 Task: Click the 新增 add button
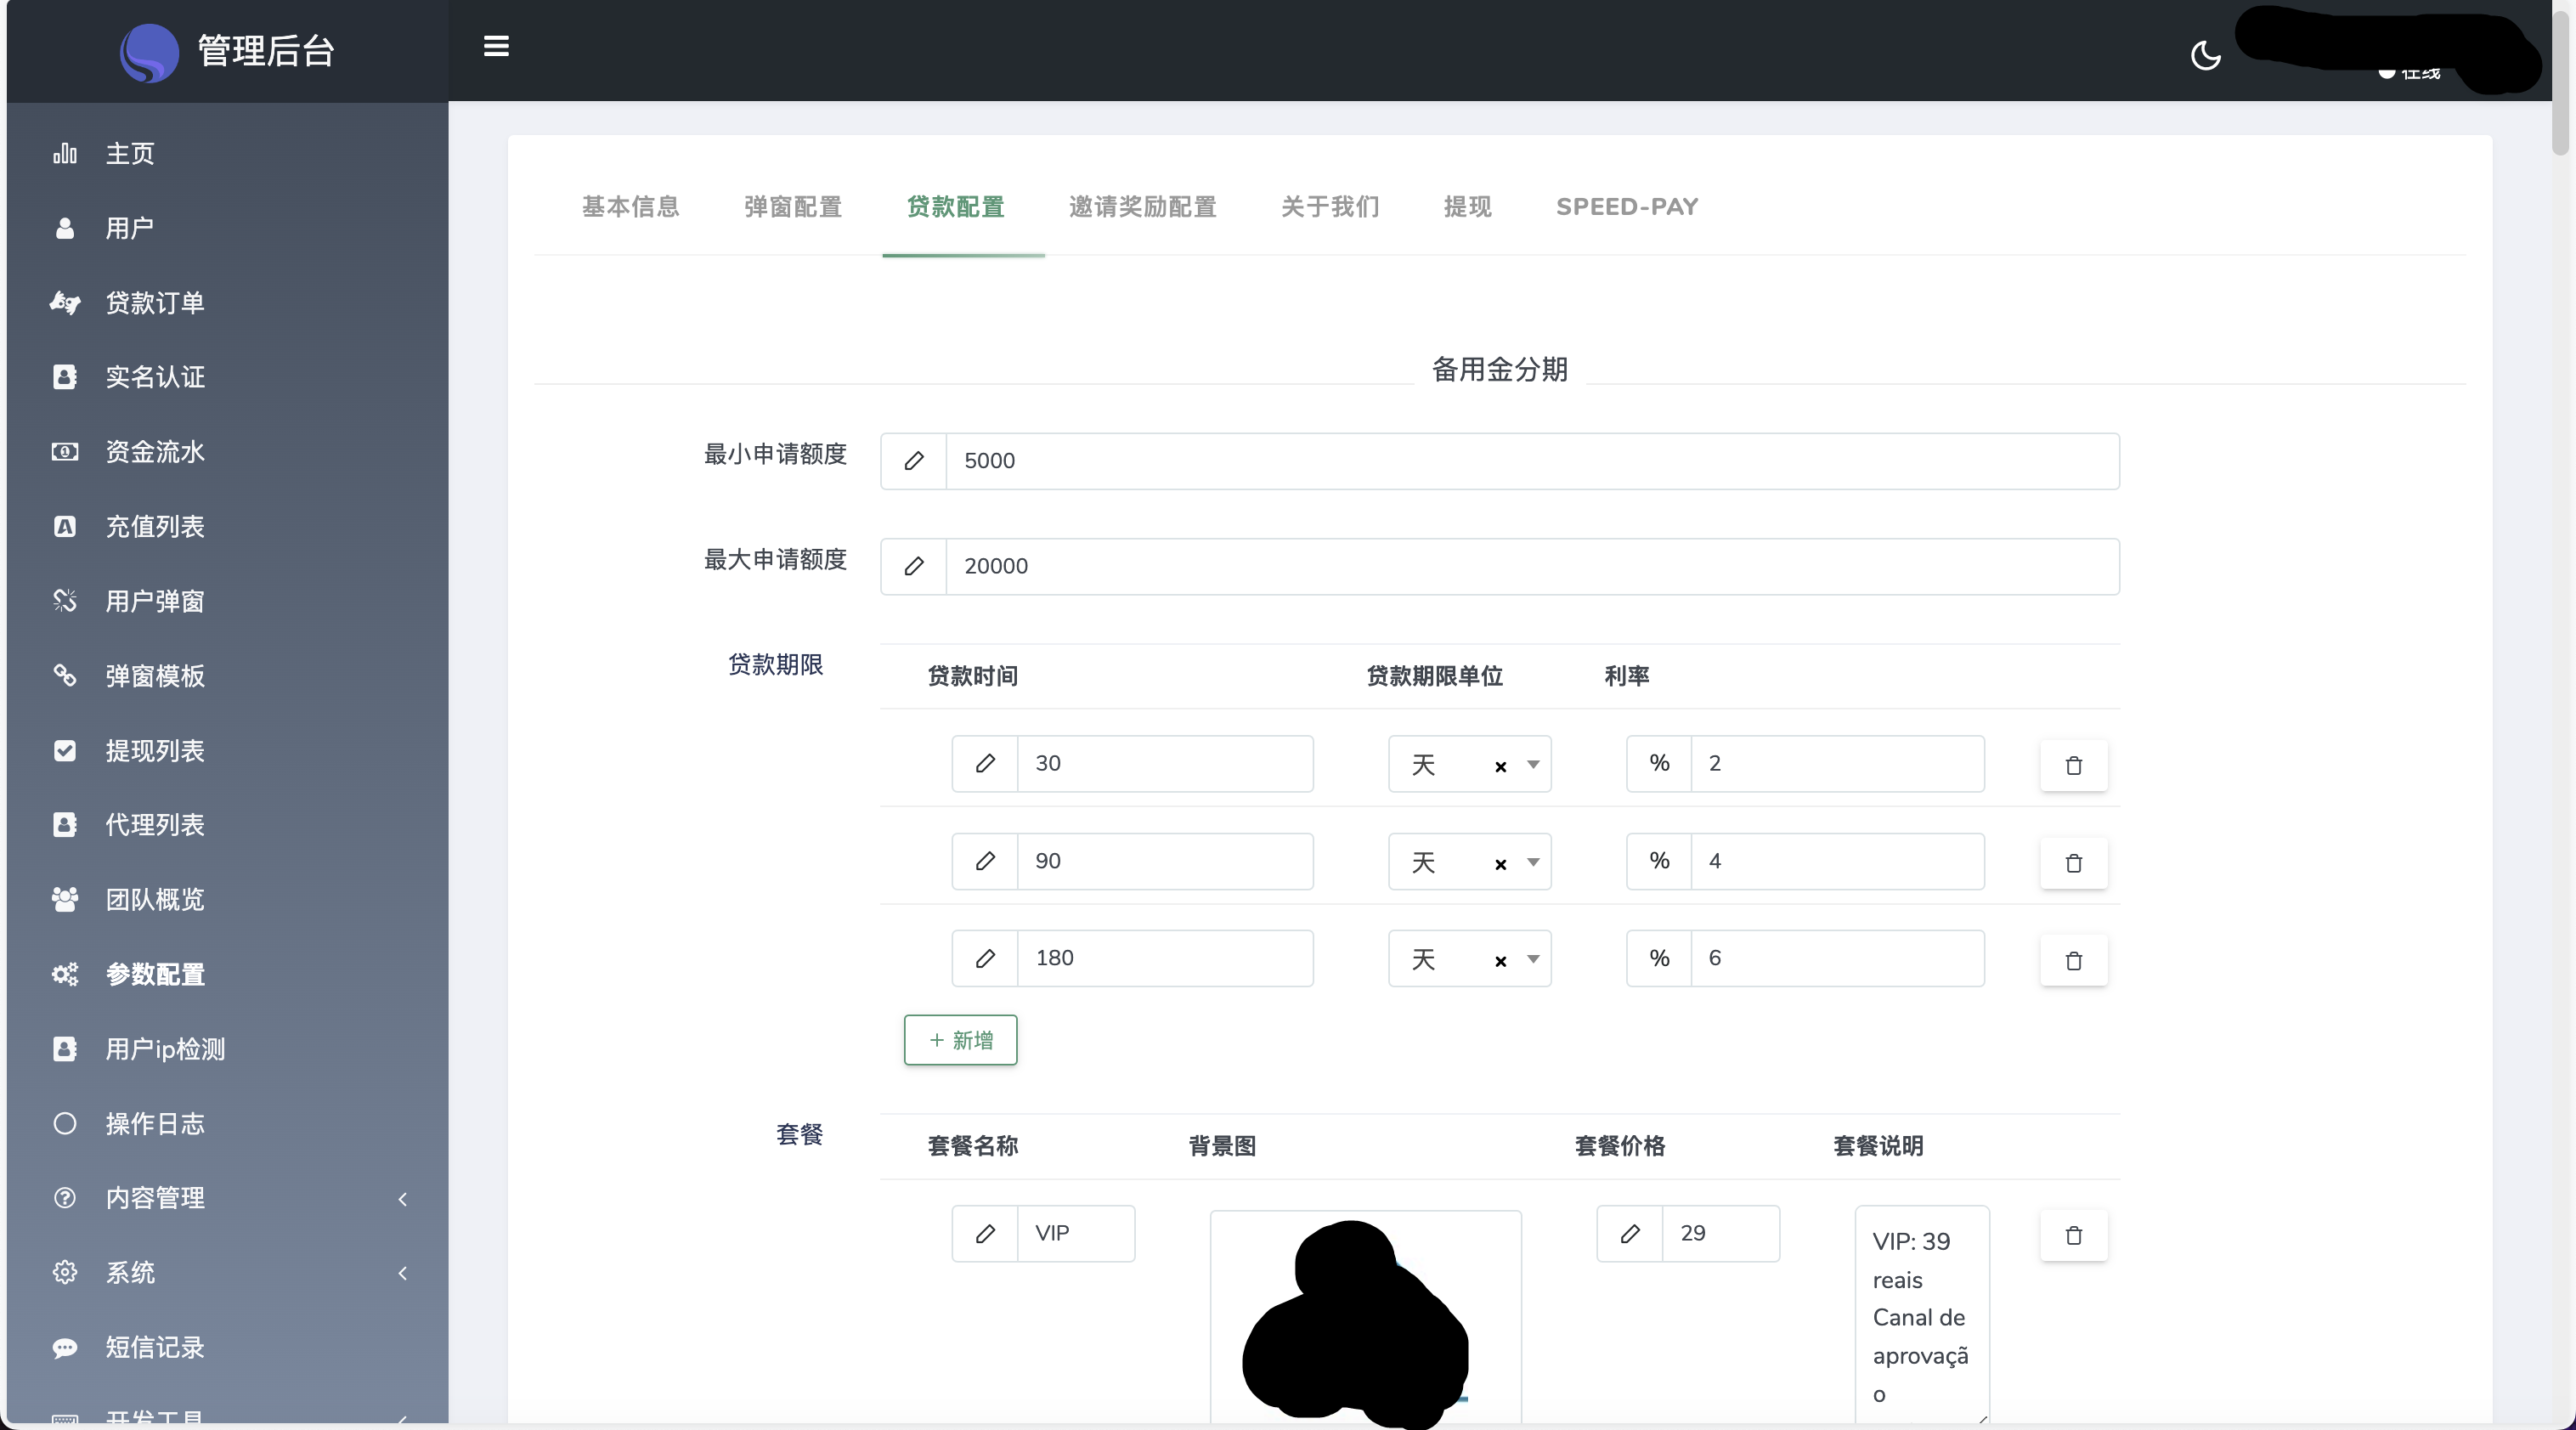pos(960,1040)
